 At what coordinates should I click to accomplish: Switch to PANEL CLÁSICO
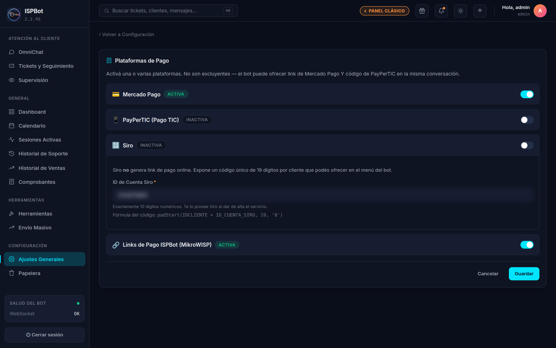point(384,11)
